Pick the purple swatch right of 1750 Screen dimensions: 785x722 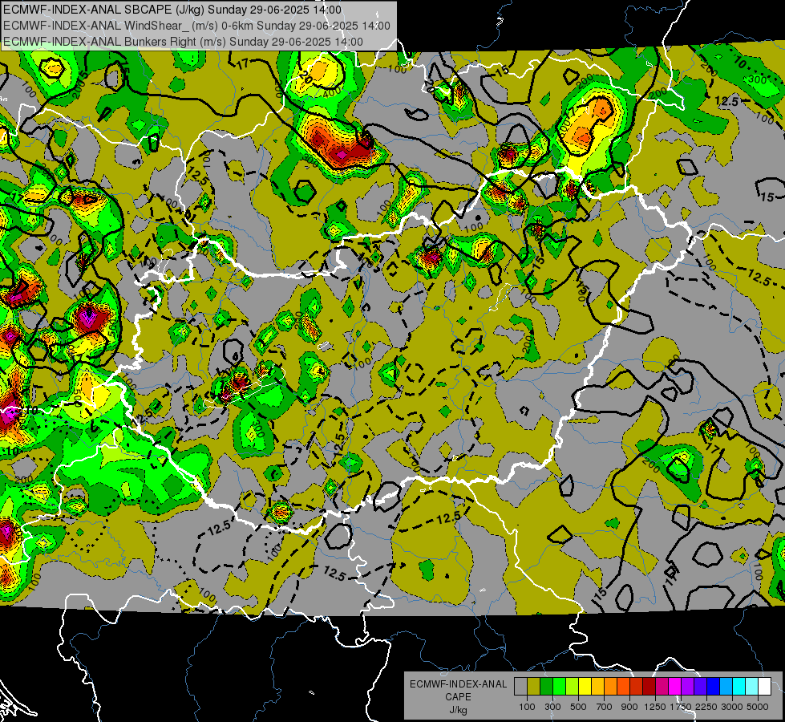click(688, 687)
